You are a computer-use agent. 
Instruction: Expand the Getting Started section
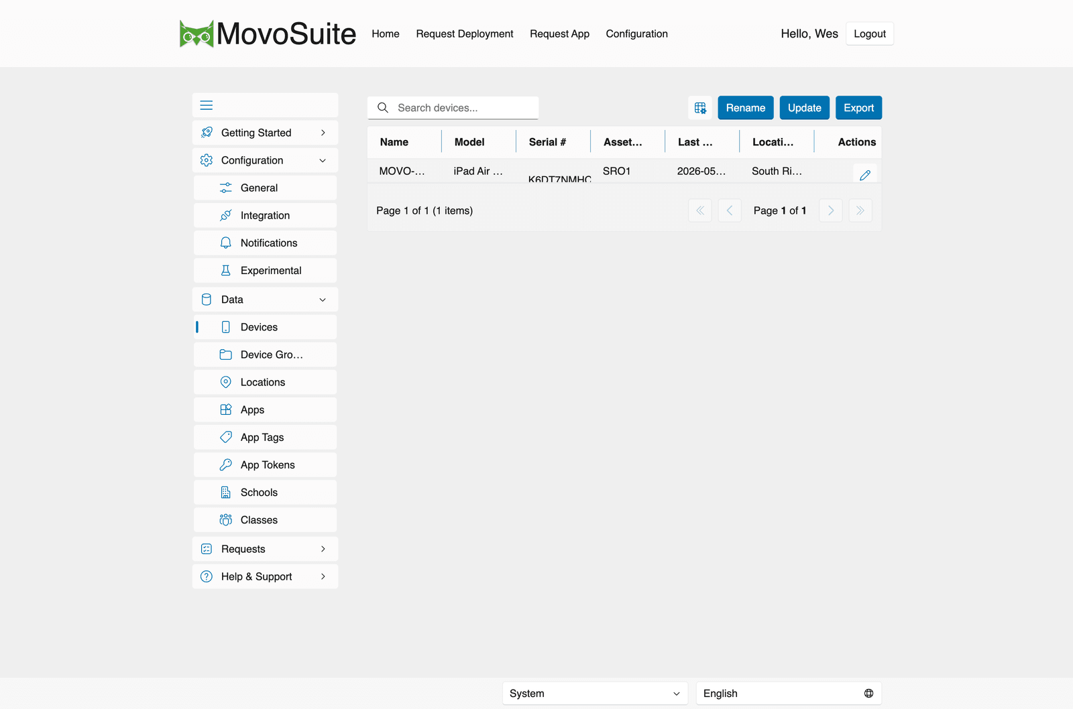pyautogui.click(x=265, y=133)
